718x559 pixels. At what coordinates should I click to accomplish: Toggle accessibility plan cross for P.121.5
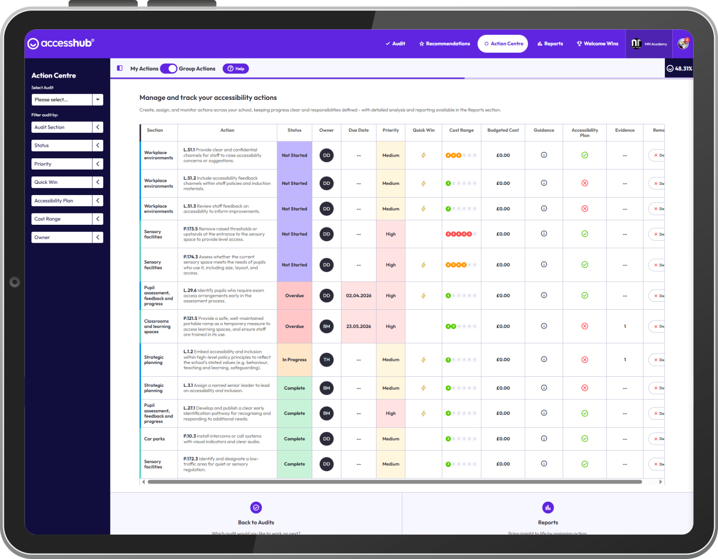(x=585, y=326)
